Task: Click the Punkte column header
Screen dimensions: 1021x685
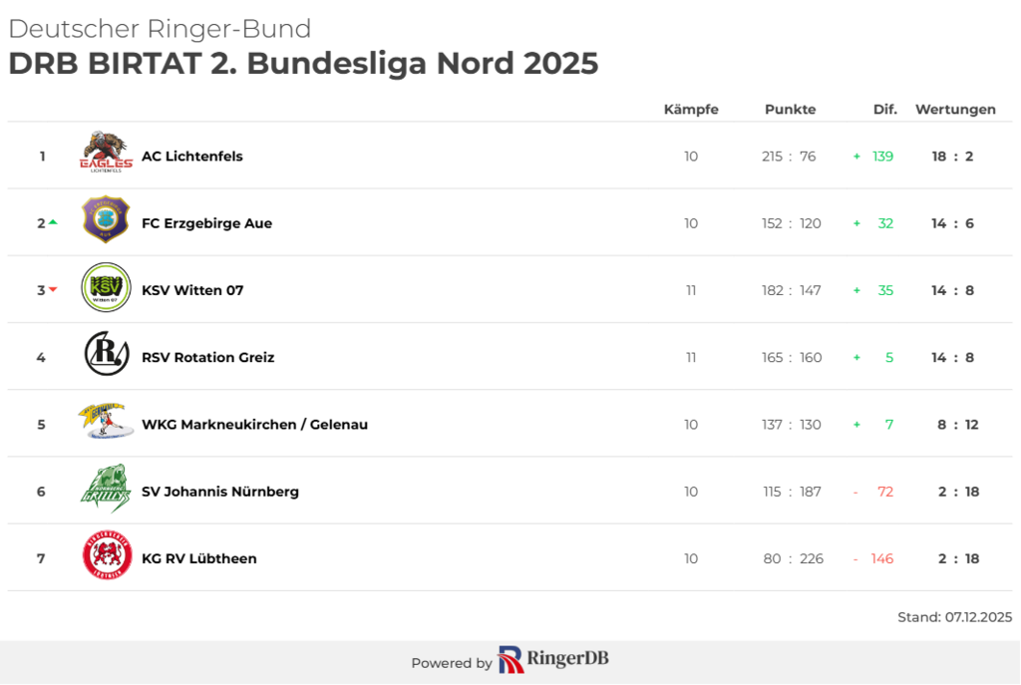Action: tap(791, 110)
